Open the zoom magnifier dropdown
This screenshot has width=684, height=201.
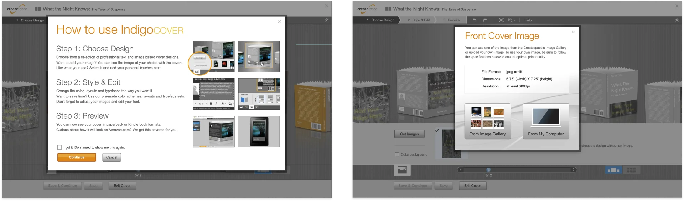tap(511, 20)
